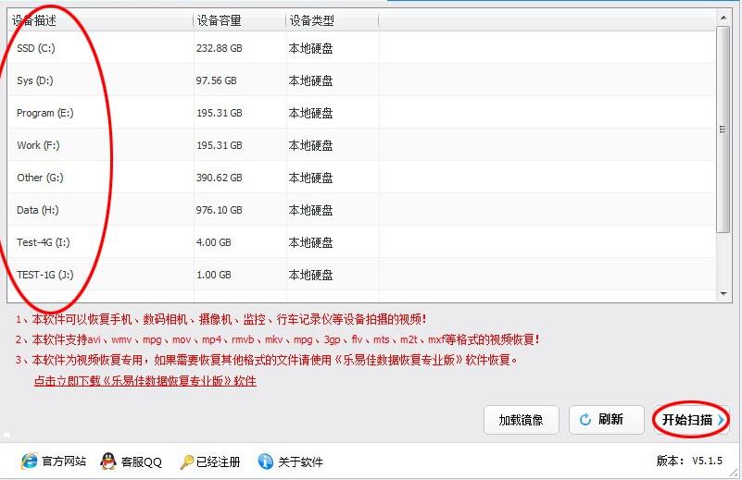Select Data (H:) drive row
742x480 pixels.
click(x=361, y=210)
